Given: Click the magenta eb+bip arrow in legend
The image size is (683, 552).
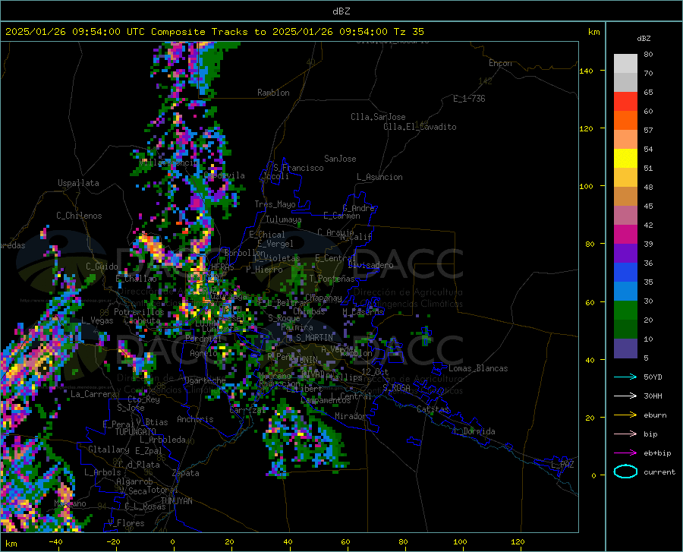Looking at the screenshot, I should tap(625, 453).
